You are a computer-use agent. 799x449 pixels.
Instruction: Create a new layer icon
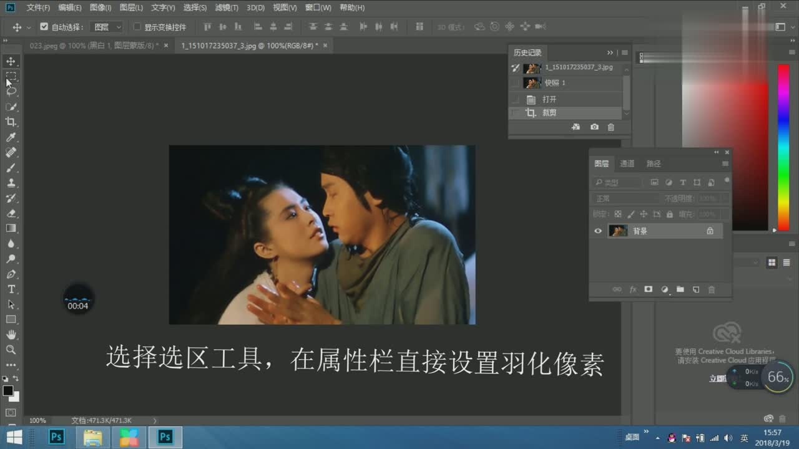point(696,289)
